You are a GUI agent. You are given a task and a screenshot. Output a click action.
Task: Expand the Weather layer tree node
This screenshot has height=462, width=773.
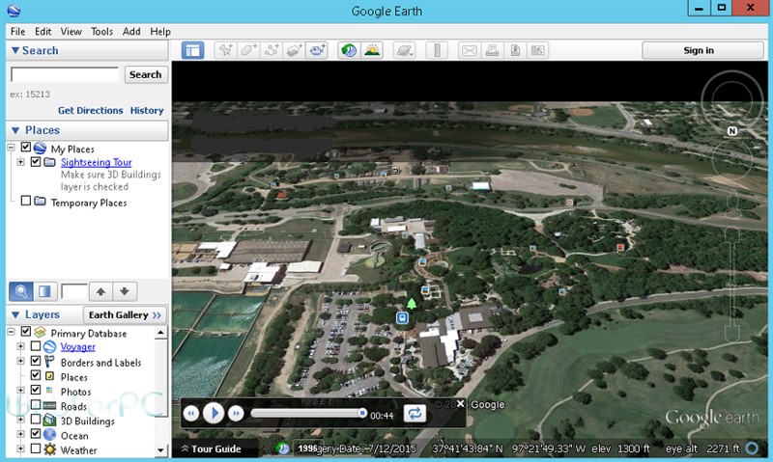coord(20,449)
